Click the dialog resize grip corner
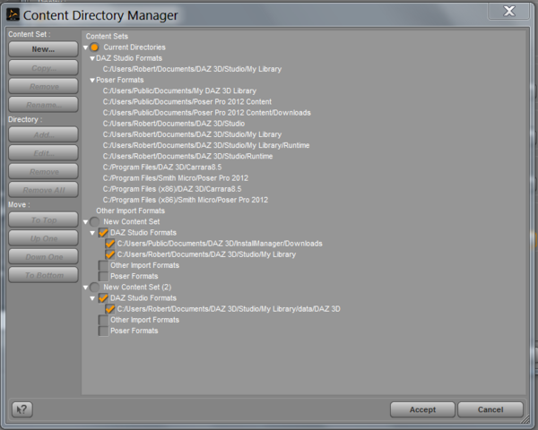The height and width of the screenshot is (430, 538). [x=526, y=419]
